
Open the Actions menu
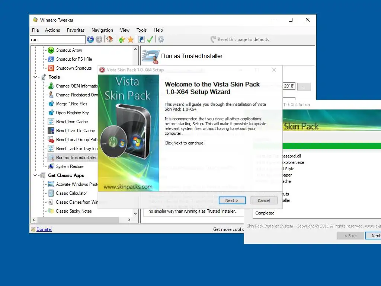pos(52,30)
